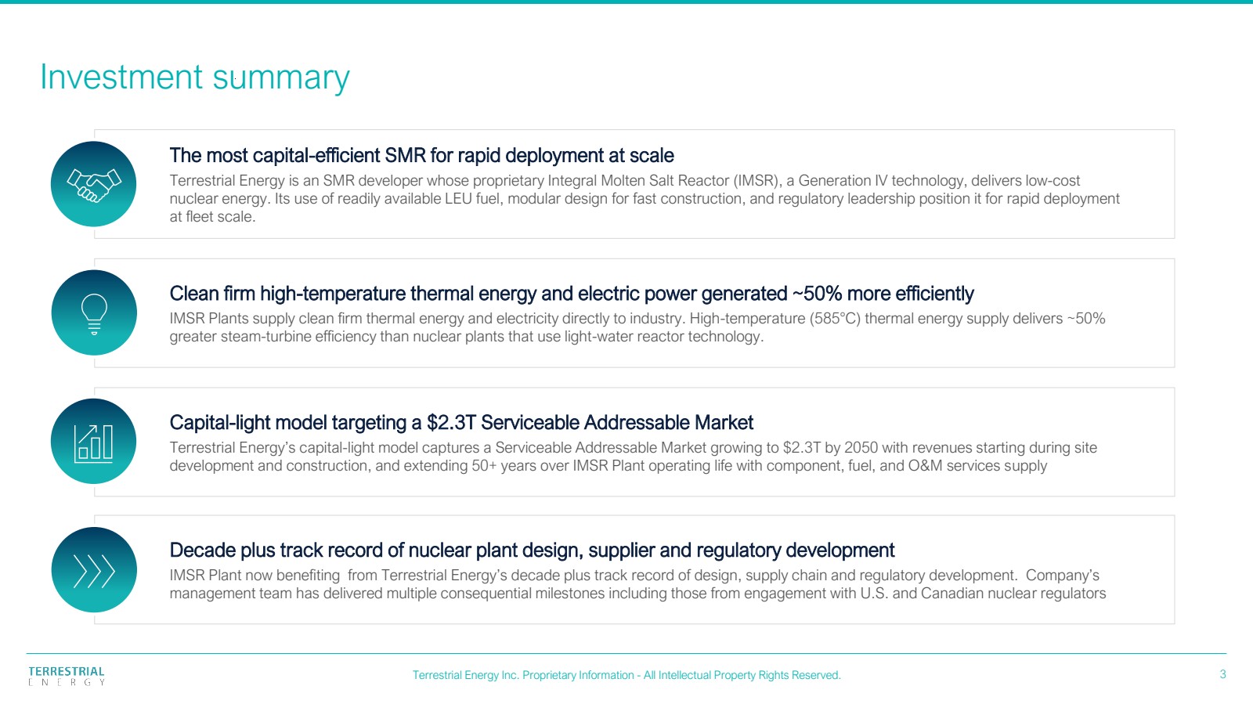Click paragraph starting 'Terrestrial Energy's capital-light model captures'
The height and width of the screenshot is (704, 1253).
point(634,457)
